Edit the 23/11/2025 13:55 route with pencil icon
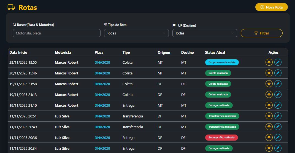This screenshot has height=153, width=295. 278,63
